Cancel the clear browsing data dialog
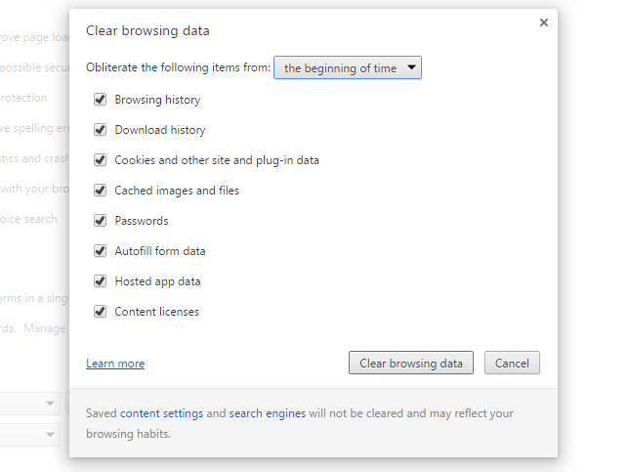 point(512,363)
